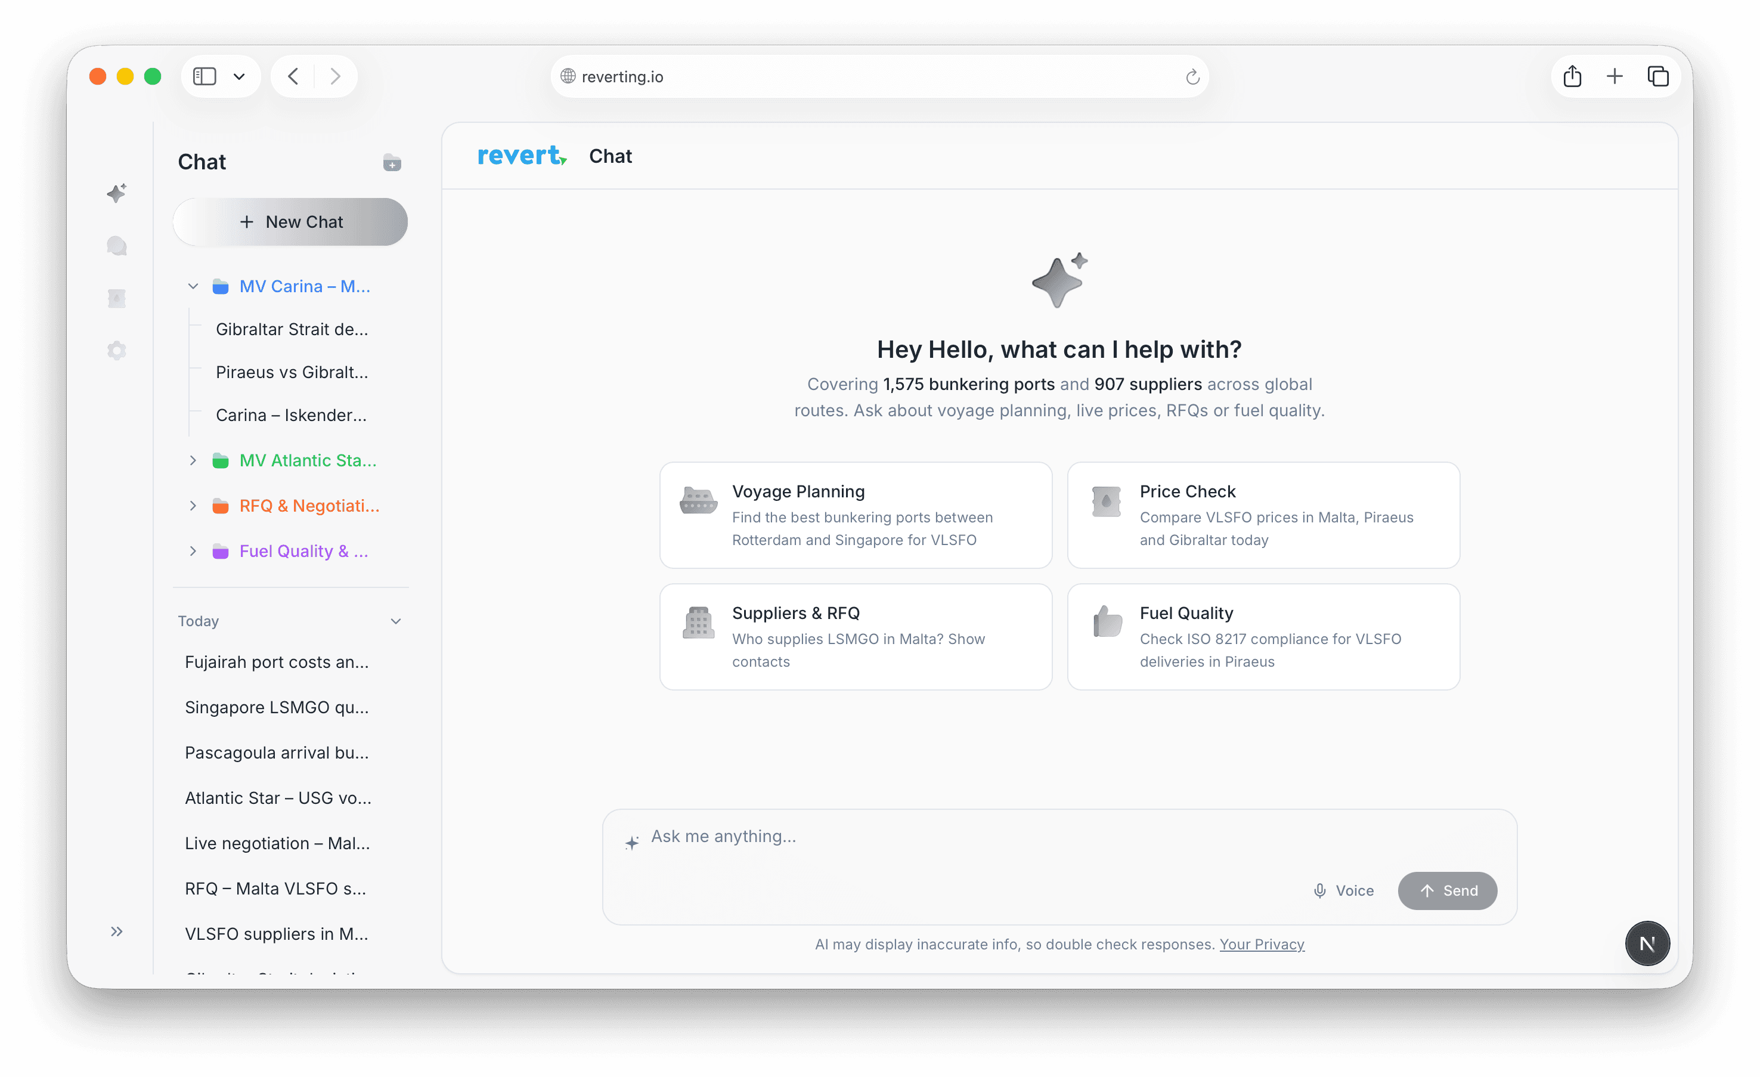The height and width of the screenshot is (1077, 1760).
Task: Expand the MV Atlantic Star folder chevron
Action: pyautogui.click(x=193, y=461)
